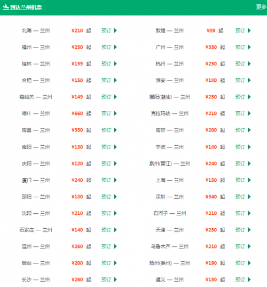Click the green arrow for 喀什—兰州 booking
The width and height of the screenshot is (267, 287).
pos(115,113)
